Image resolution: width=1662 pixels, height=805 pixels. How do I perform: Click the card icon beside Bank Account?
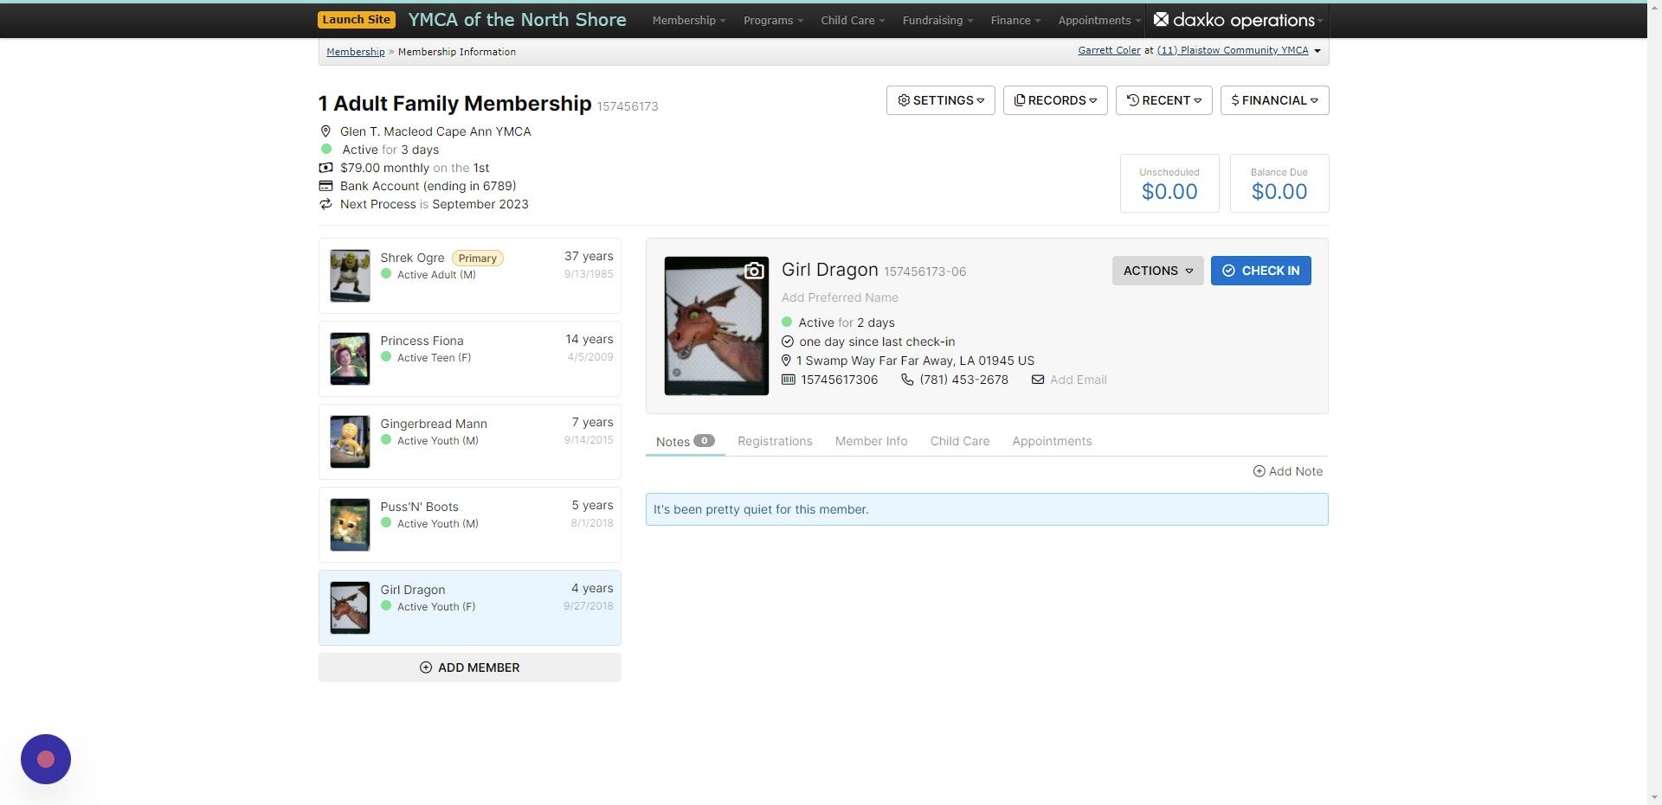(325, 186)
